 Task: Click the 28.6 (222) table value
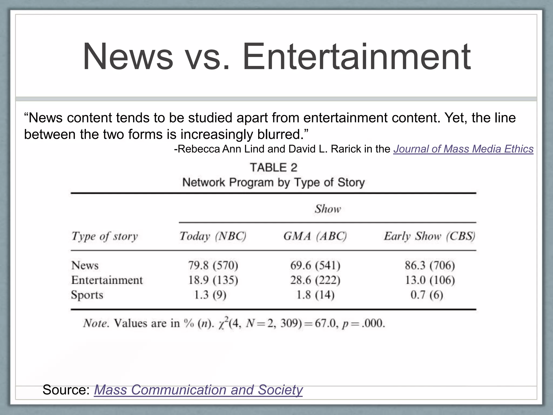pyautogui.click(x=315, y=280)
